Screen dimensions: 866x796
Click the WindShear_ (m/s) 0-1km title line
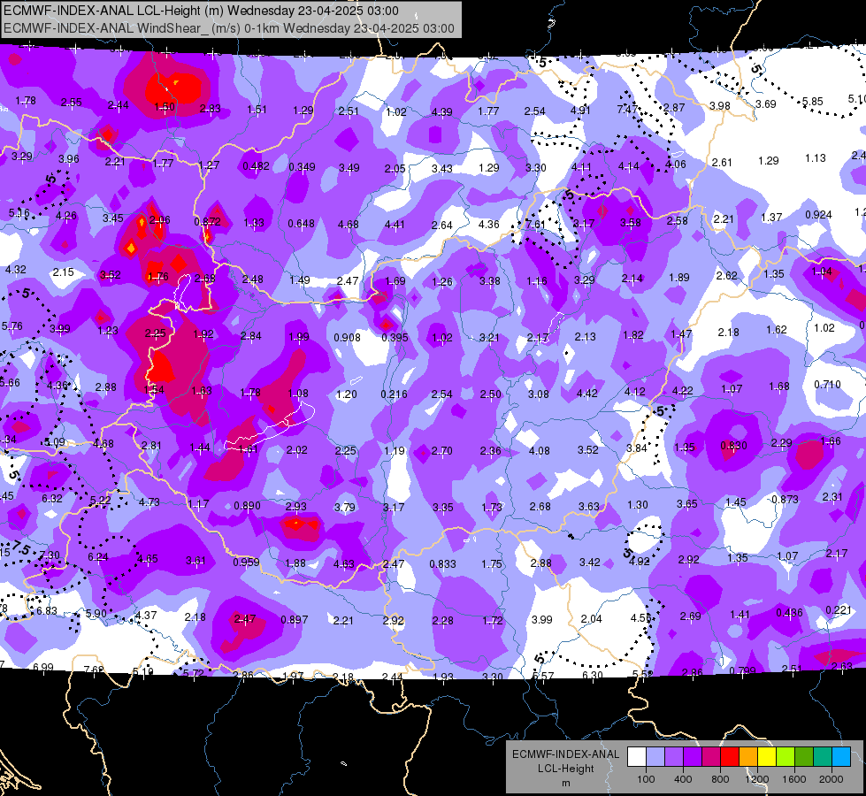(x=229, y=28)
